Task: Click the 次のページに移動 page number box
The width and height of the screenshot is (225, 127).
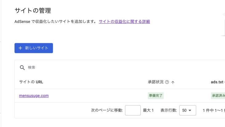Action: click(133, 110)
